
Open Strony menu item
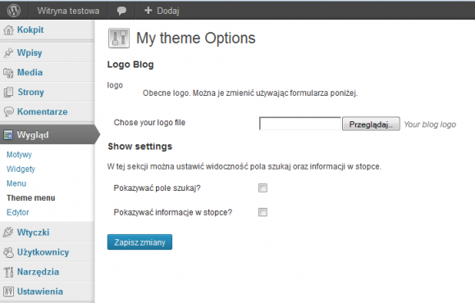(31, 92)
